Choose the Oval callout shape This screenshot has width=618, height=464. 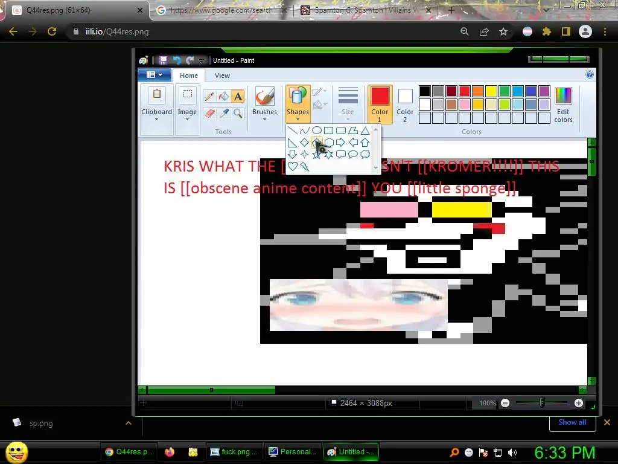[353, 154]
